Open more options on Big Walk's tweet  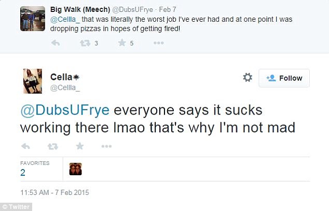(159, 43)
